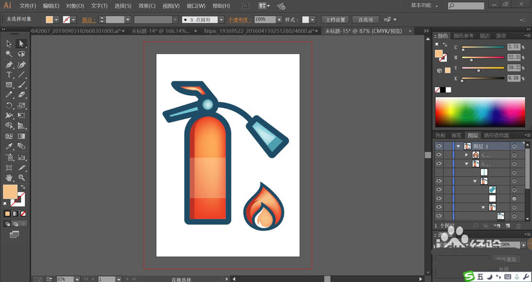The width and height of the screenshot is (532, 282).
Task: Select the Lasso tool
Action: [x=21, y=54]
